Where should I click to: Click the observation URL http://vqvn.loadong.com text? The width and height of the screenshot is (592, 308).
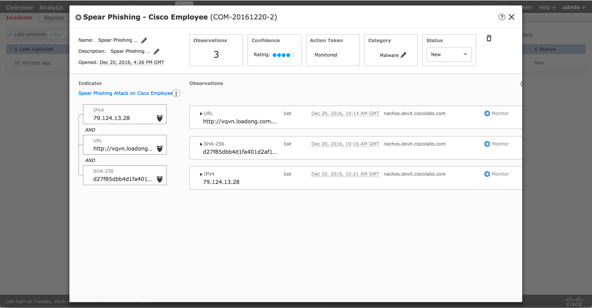click(240, 121)
